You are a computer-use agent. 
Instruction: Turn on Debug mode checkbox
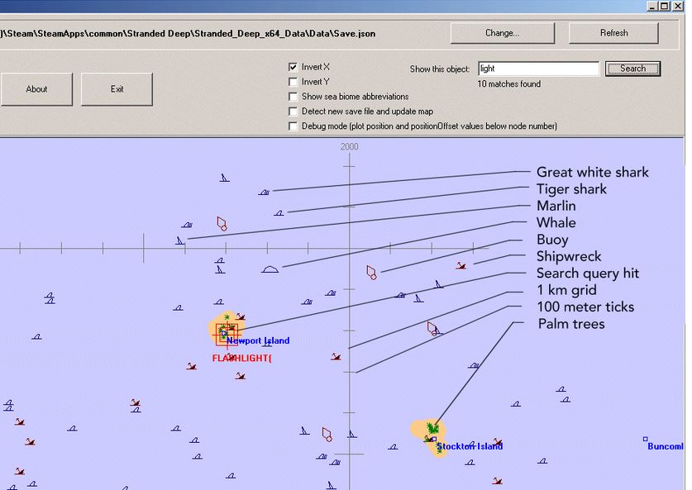click(293, 126)
